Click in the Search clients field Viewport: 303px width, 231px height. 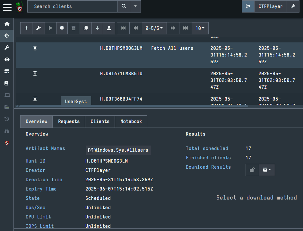coord(72,6)
